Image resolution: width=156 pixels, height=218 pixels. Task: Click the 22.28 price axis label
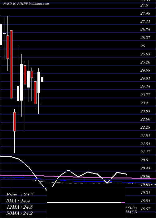click(x=145, y=127)
